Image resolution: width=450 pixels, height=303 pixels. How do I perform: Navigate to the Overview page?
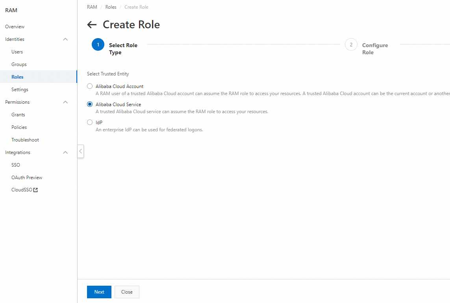[x=15, y=26]
